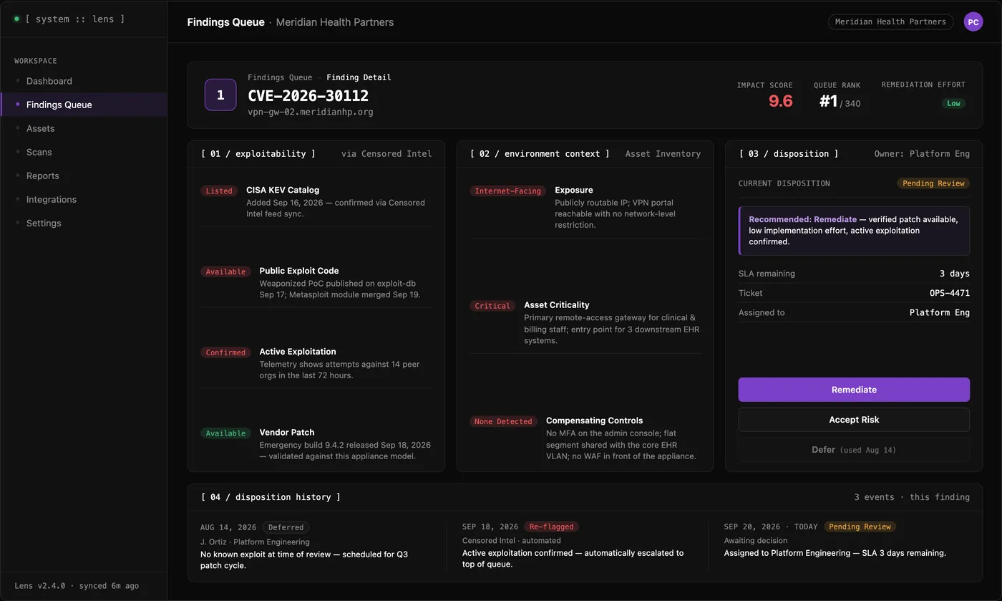The height and width of the screenshot is (601, 1002).
Task: Click the queue rank #1 value
Action: click(829, 102)
